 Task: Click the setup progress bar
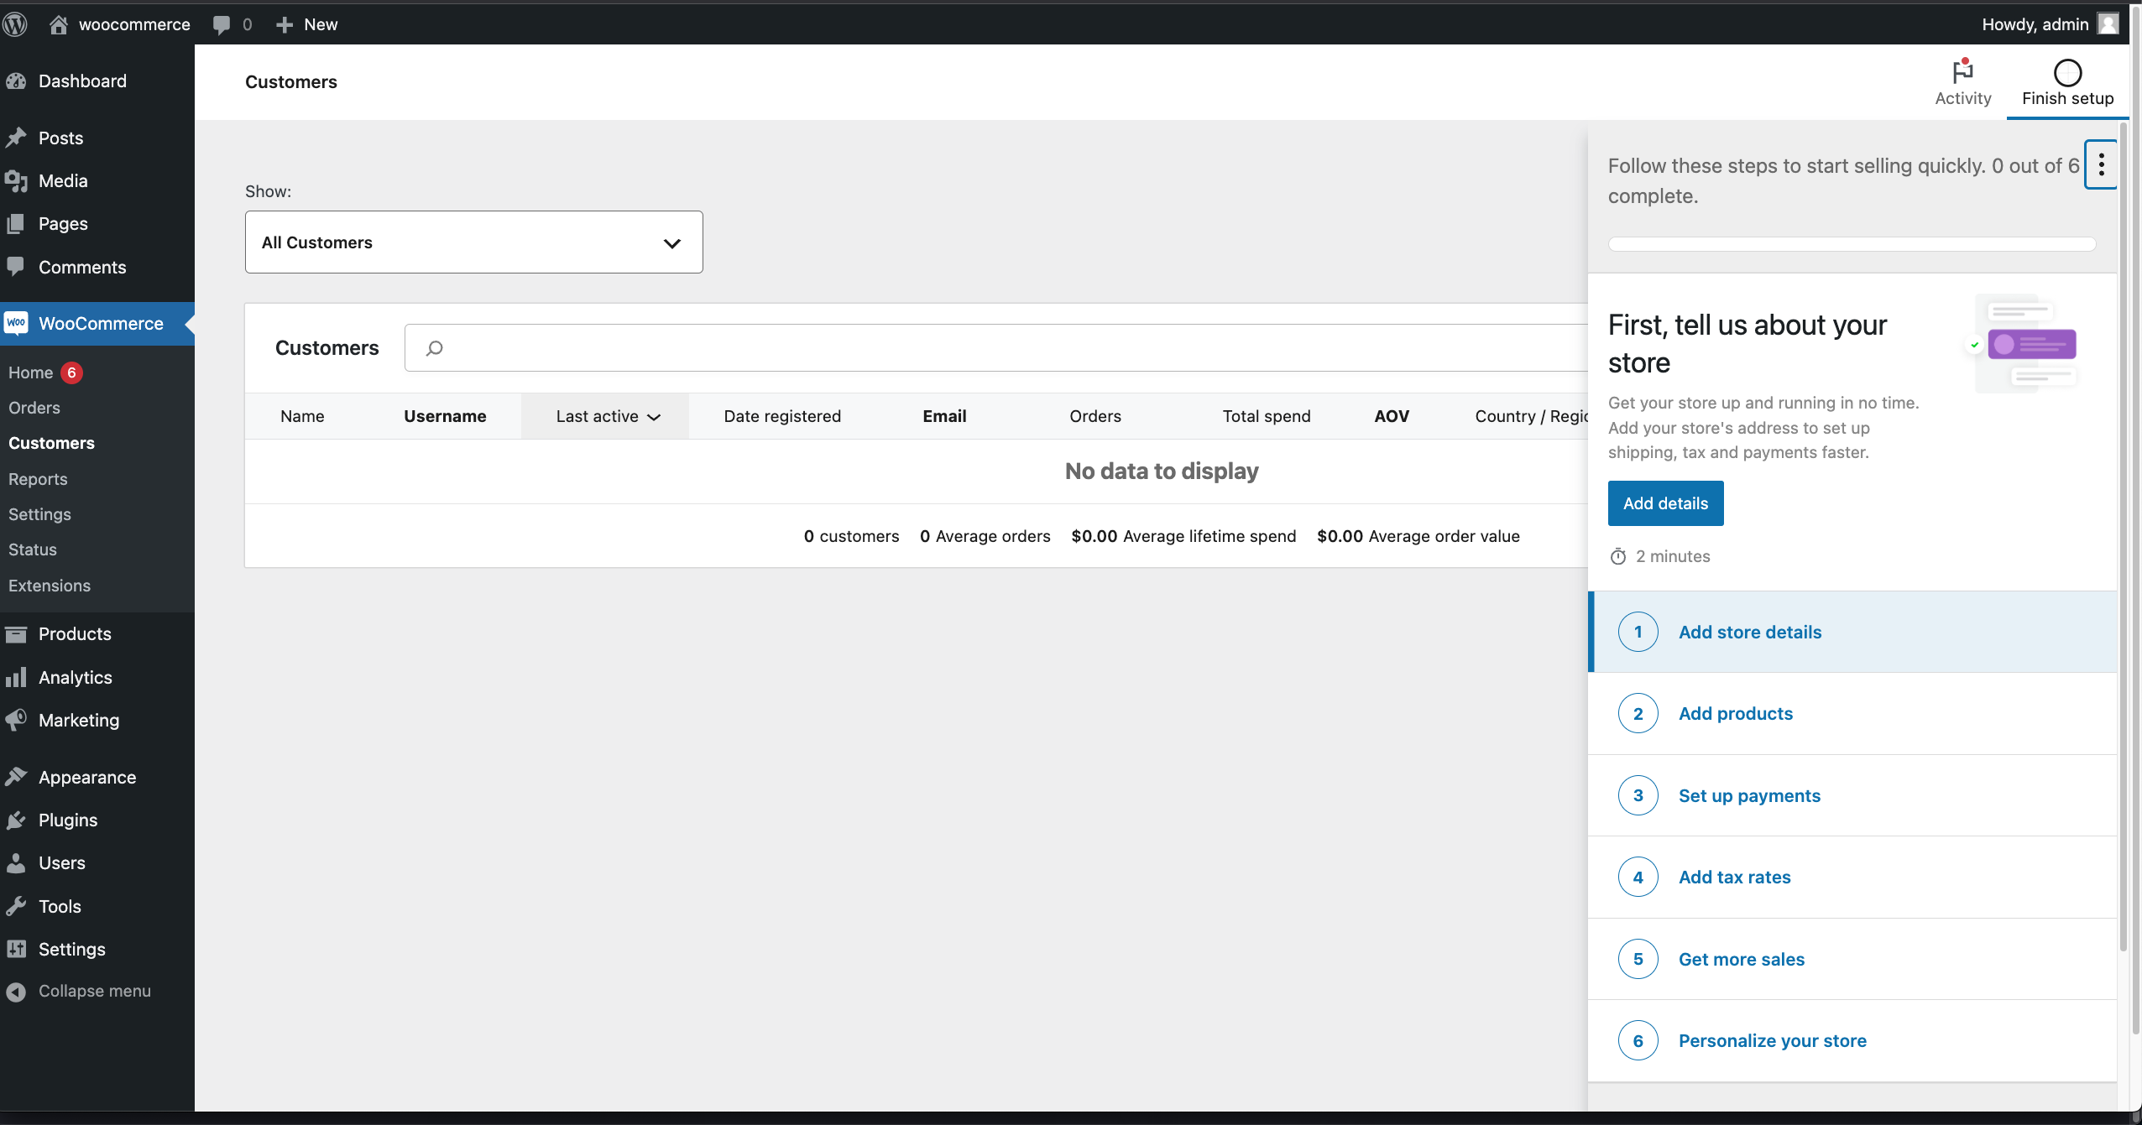pyautogui.click(x=1852, y=244)
